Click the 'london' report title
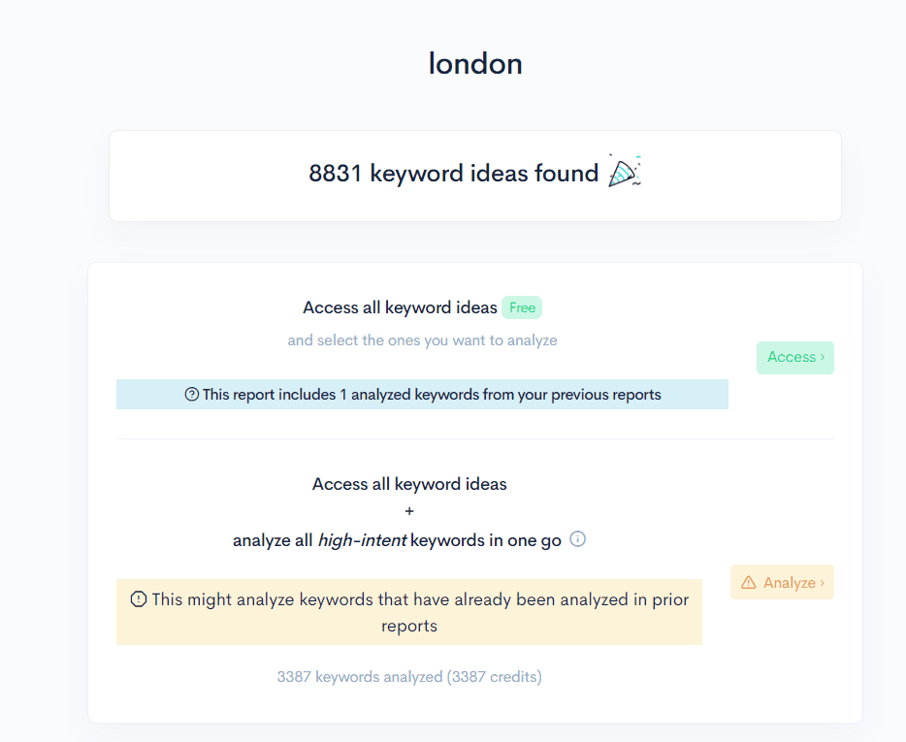906x742 pixels. 474,63
